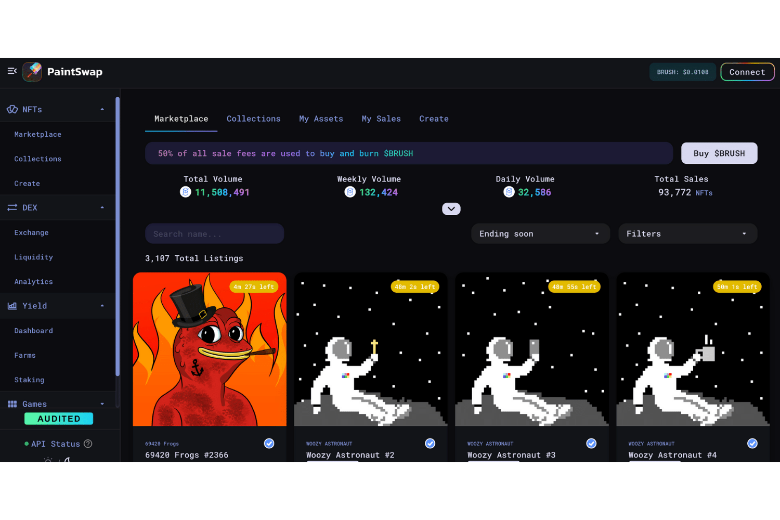Click the title Woozy Astronaut #3
The image size is (780, 520).
pyautogui.click(x=511, y=455)
